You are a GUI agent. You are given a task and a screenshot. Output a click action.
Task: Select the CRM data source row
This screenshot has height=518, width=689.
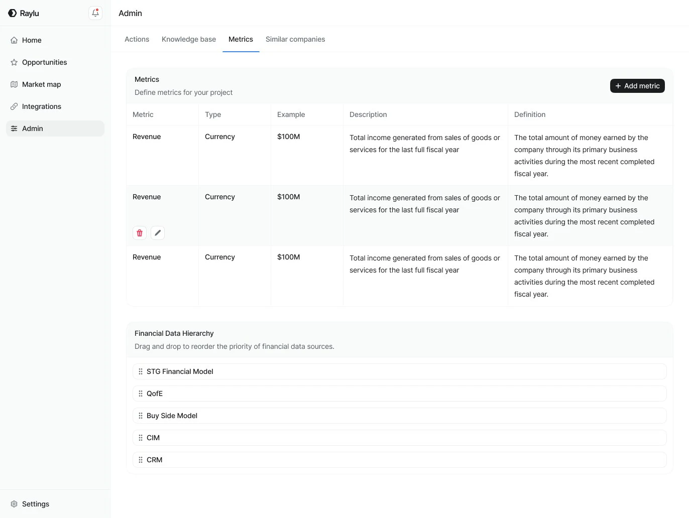click(400, 460)
